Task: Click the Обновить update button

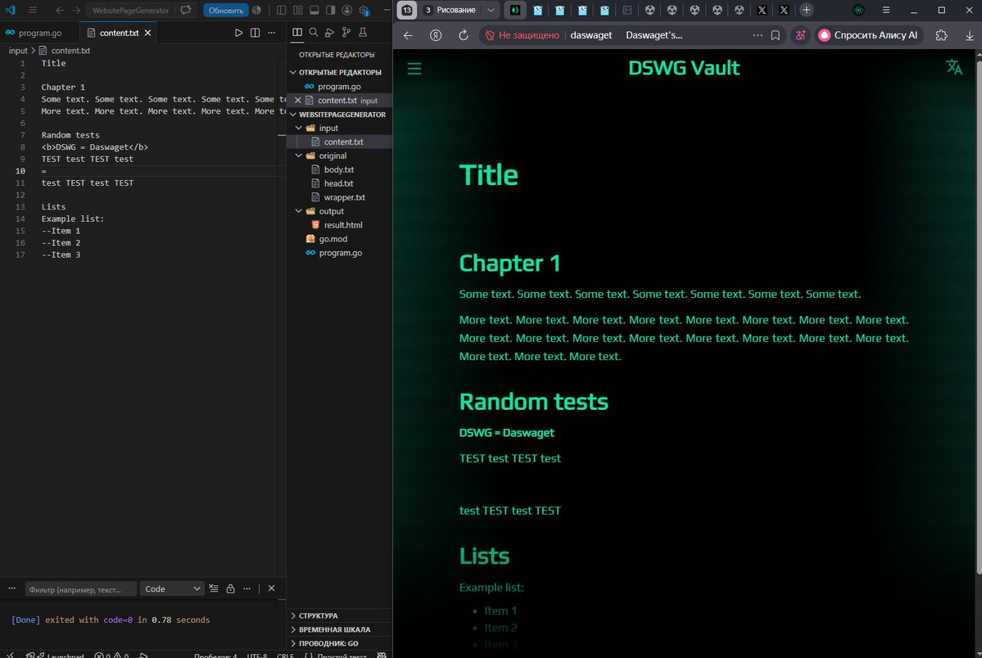Action: coord(225,10)
